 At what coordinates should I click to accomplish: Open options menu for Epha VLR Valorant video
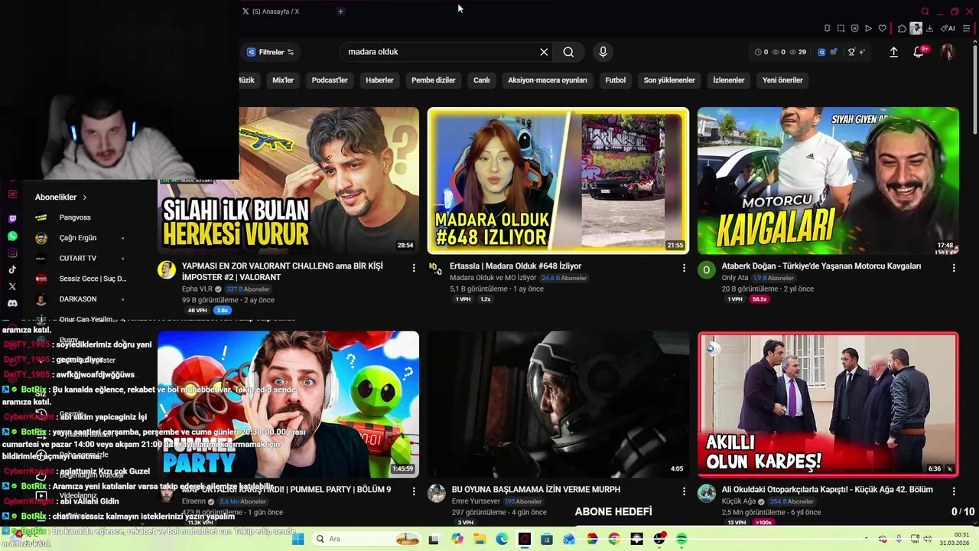(414, 268)
